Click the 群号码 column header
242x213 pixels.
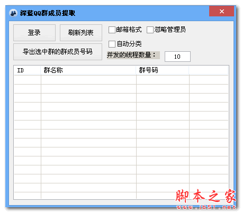click(x=163, y=70)
